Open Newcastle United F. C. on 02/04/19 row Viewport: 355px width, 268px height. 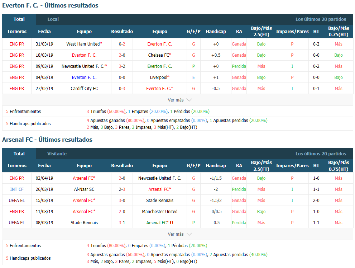click(160, 178)
